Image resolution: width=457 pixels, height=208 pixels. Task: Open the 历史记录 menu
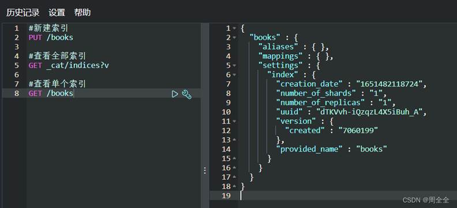click(x=23, y=13)
